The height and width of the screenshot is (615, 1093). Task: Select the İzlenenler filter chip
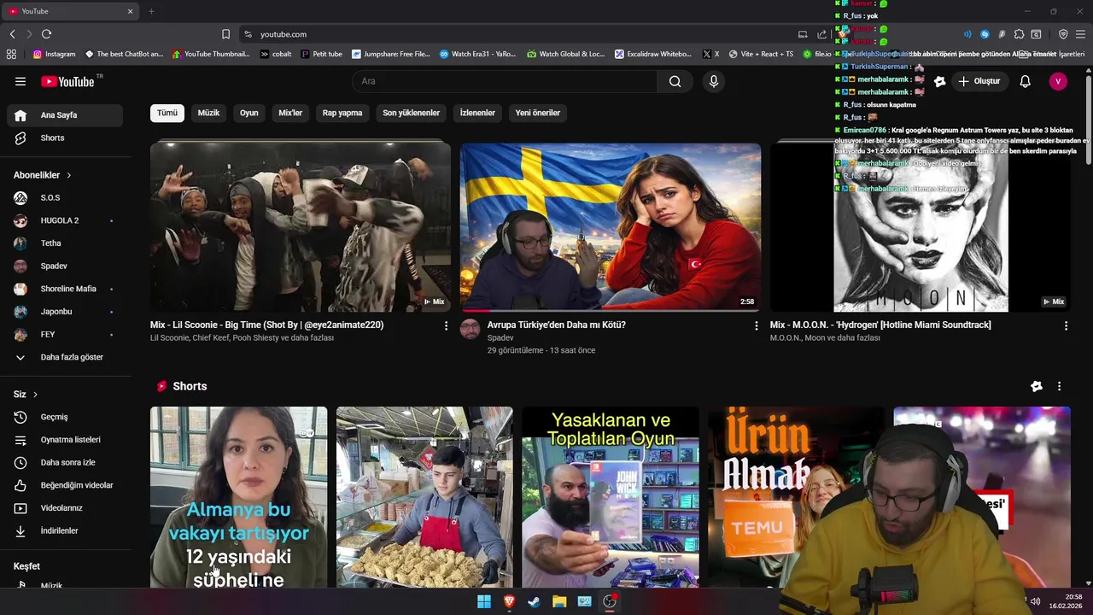click(x=477, y=113)
